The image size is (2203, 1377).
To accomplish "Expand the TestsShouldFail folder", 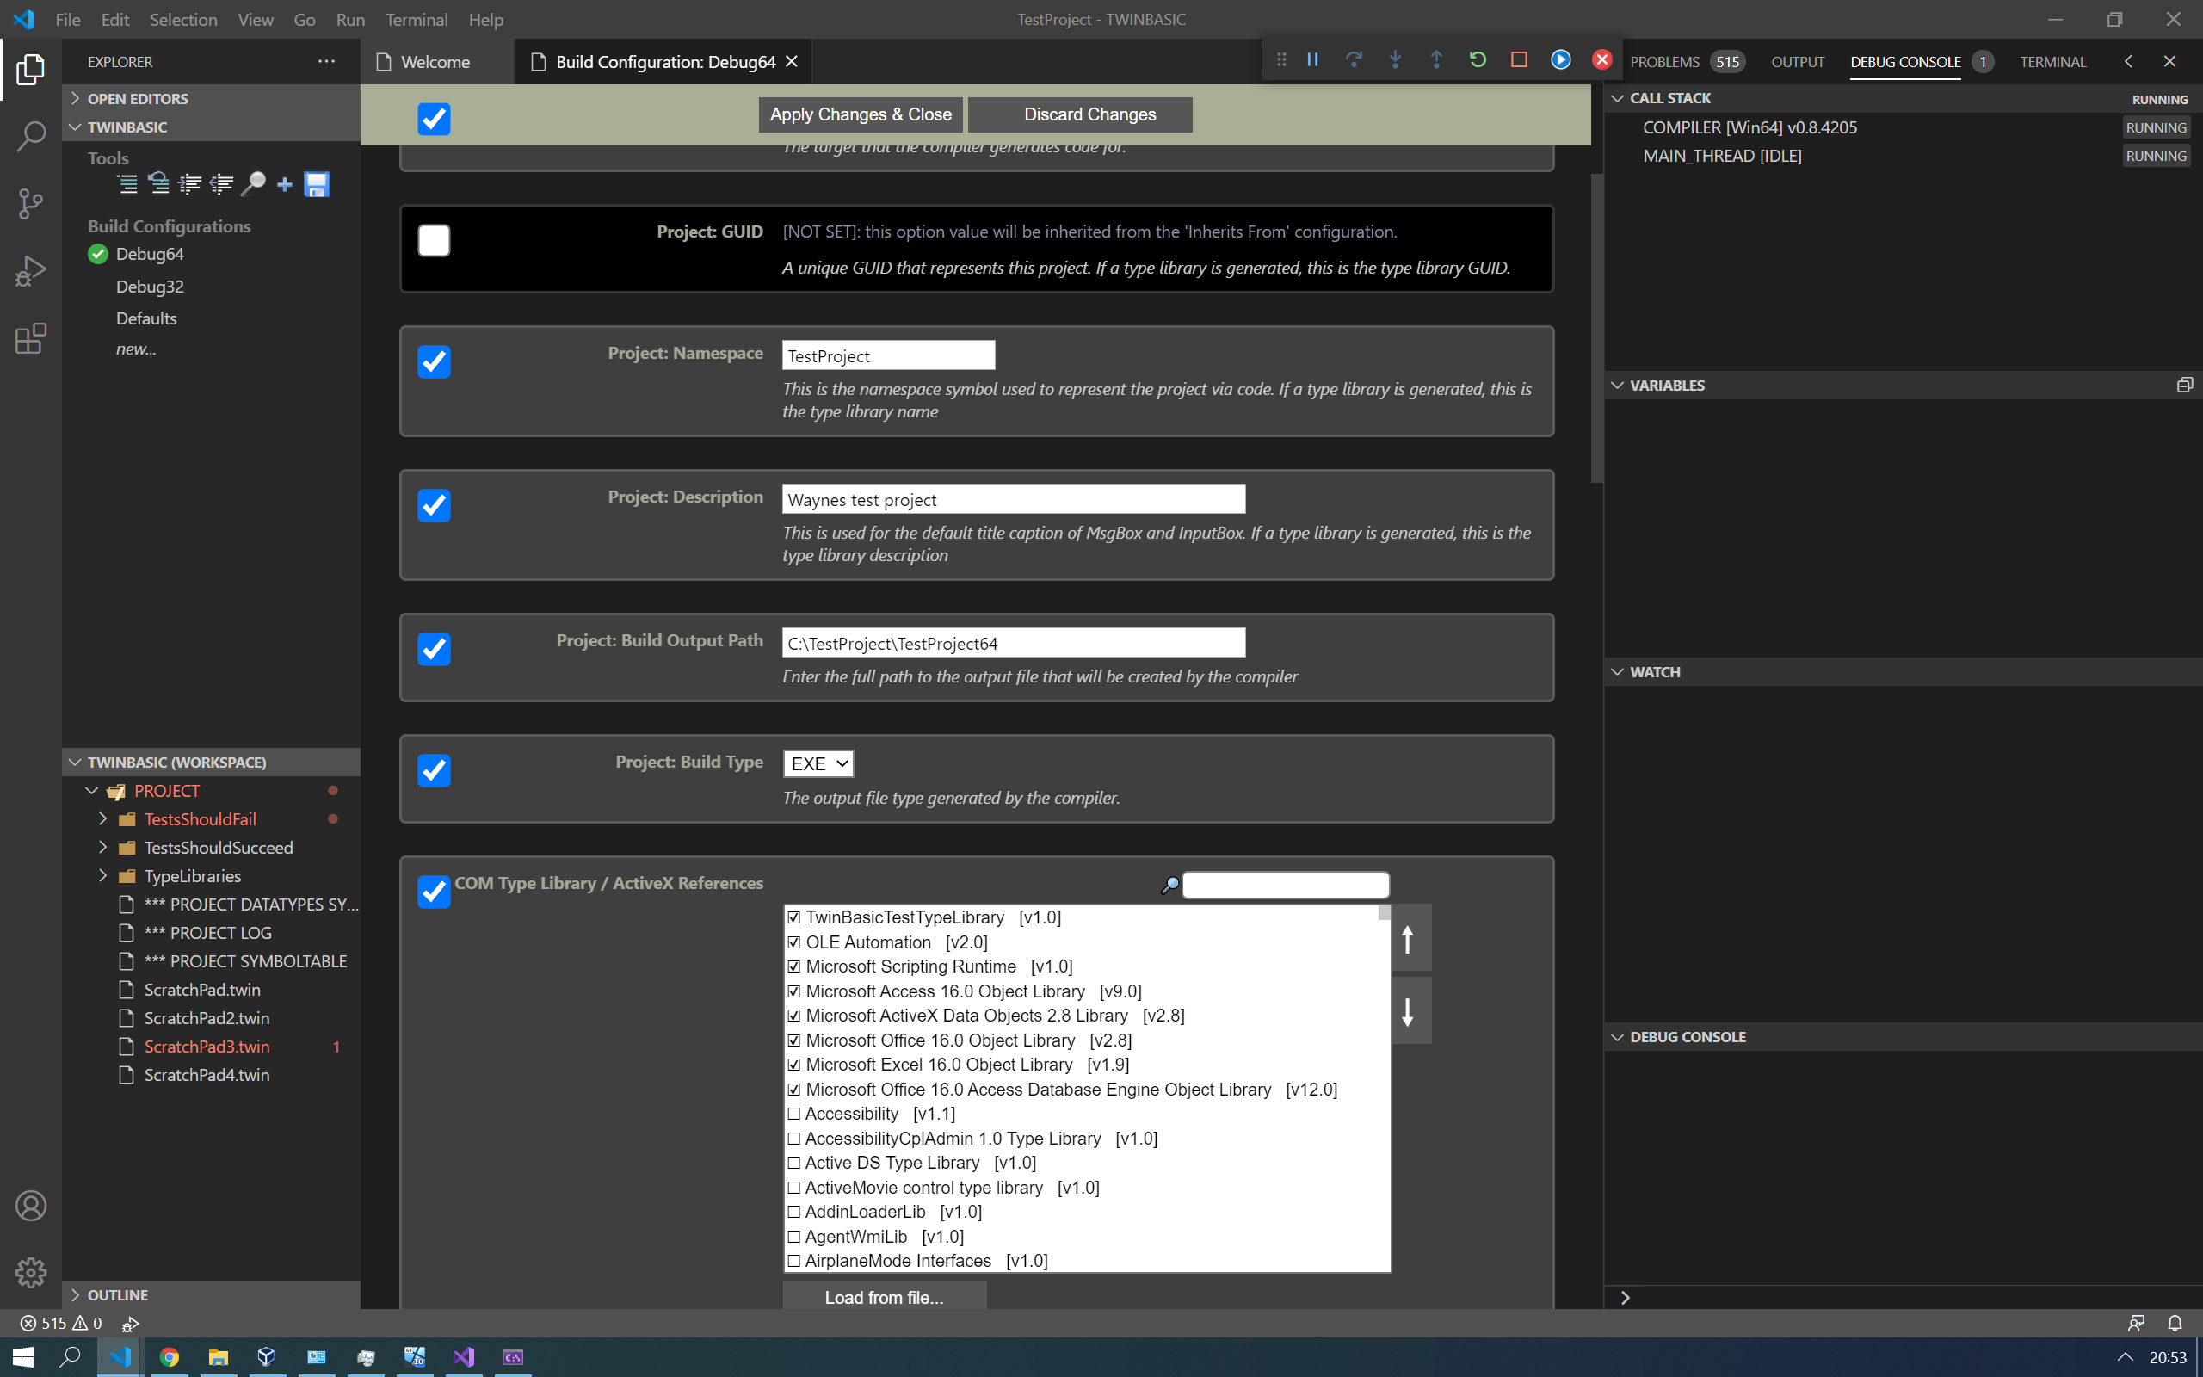I will tap(103, 818).
